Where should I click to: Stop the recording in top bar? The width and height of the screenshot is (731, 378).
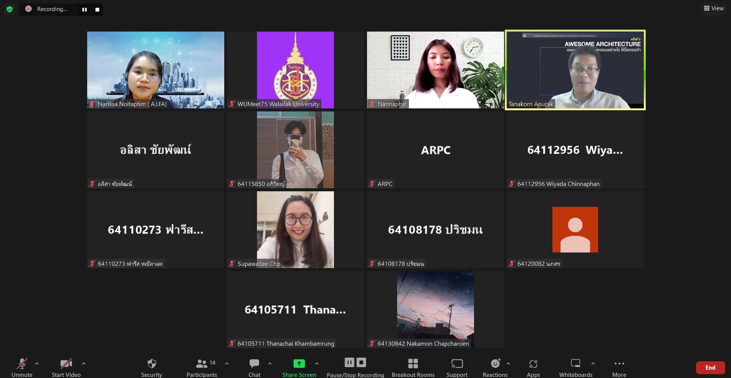(97, 10)
